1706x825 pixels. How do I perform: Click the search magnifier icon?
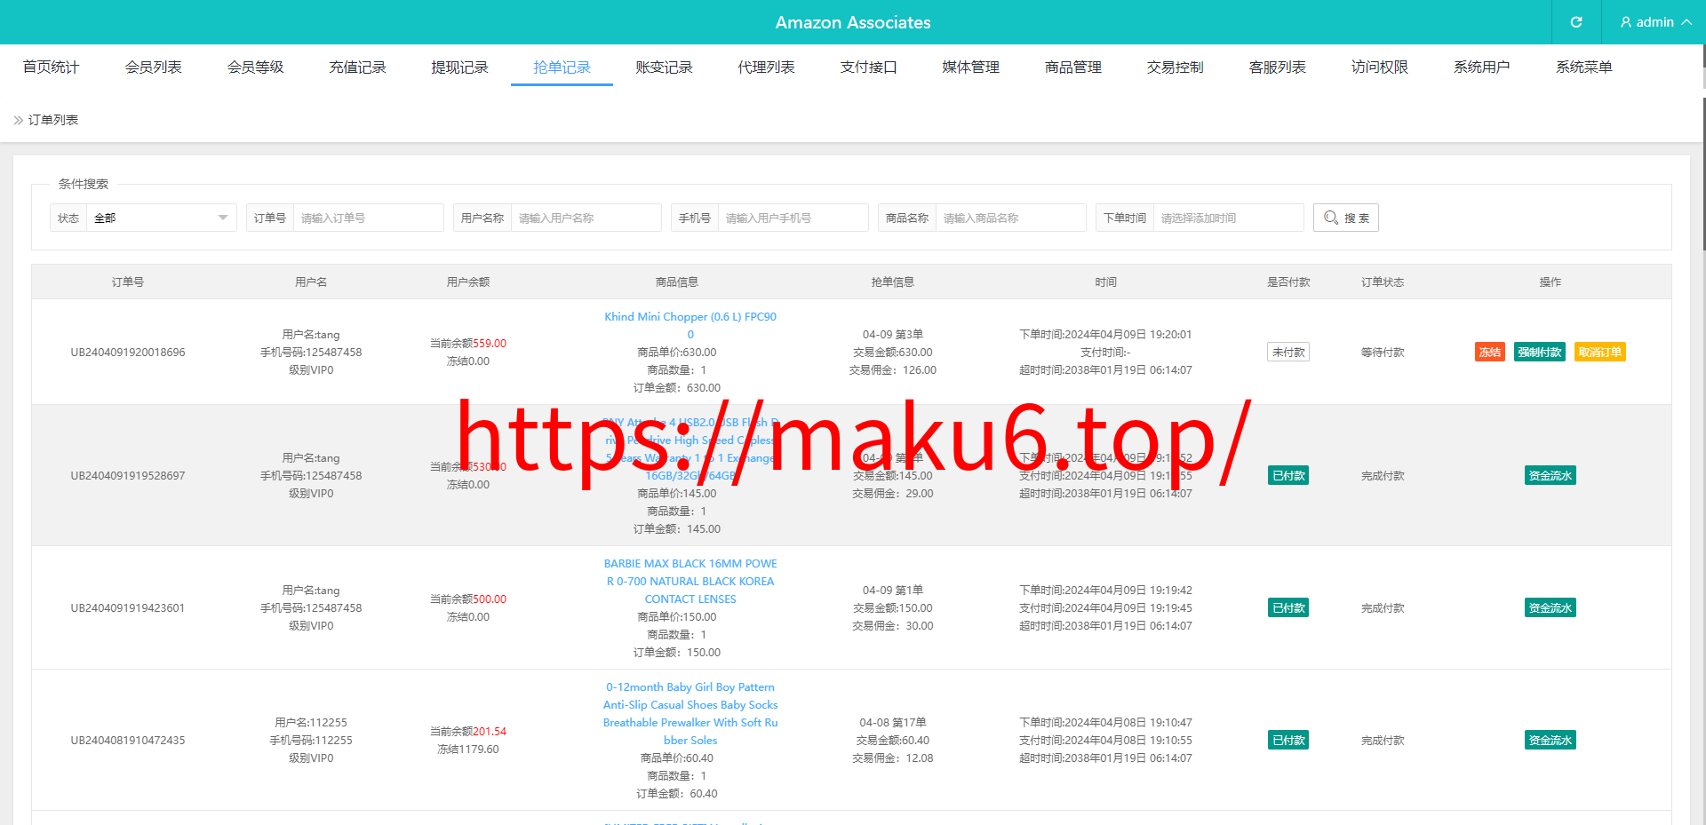pos(1331,218)
